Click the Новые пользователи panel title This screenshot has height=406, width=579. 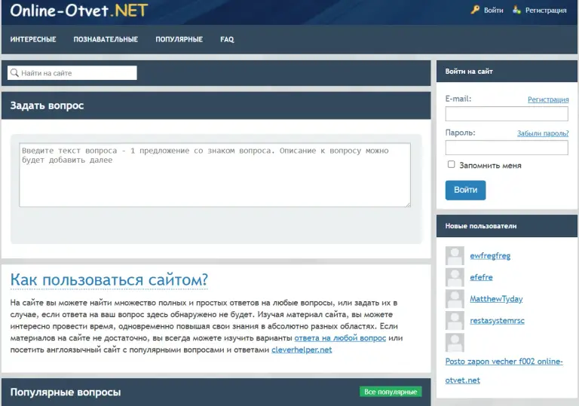tap(481, 226)
